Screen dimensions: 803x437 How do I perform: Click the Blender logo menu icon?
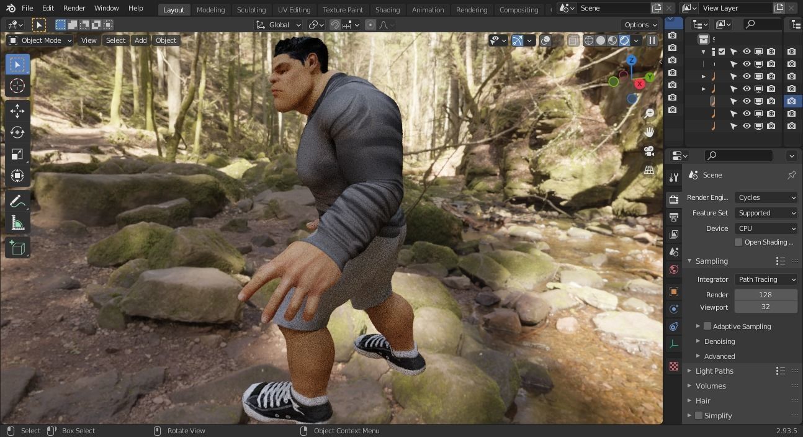pos(9,8)
